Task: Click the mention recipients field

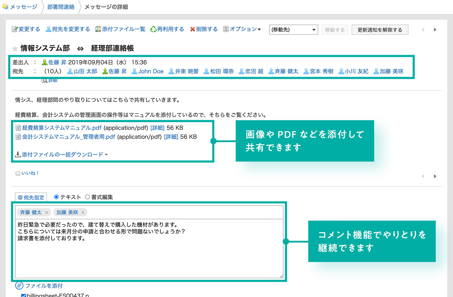Action: coord(149,212)
